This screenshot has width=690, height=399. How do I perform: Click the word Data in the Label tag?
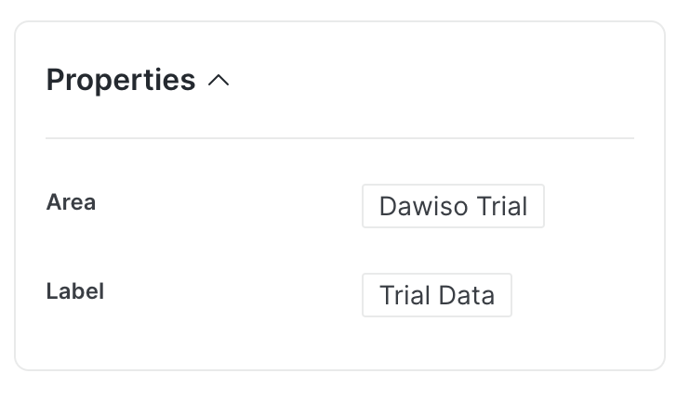pos(467,295)
